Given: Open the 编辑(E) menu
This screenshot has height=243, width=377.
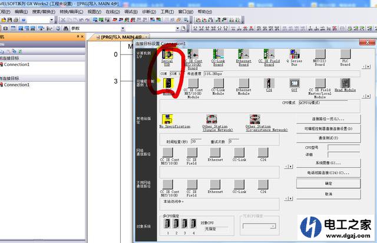Looking at the screenshot, I should (x=21, y=12).
